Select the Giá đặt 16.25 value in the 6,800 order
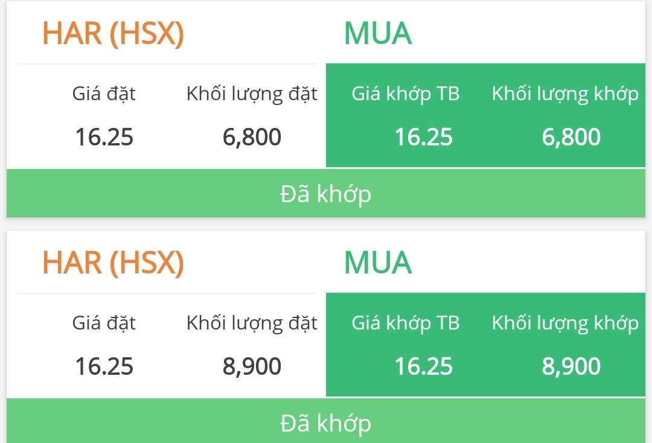This screenshot has width=652, height=443. tap(104, 138)
